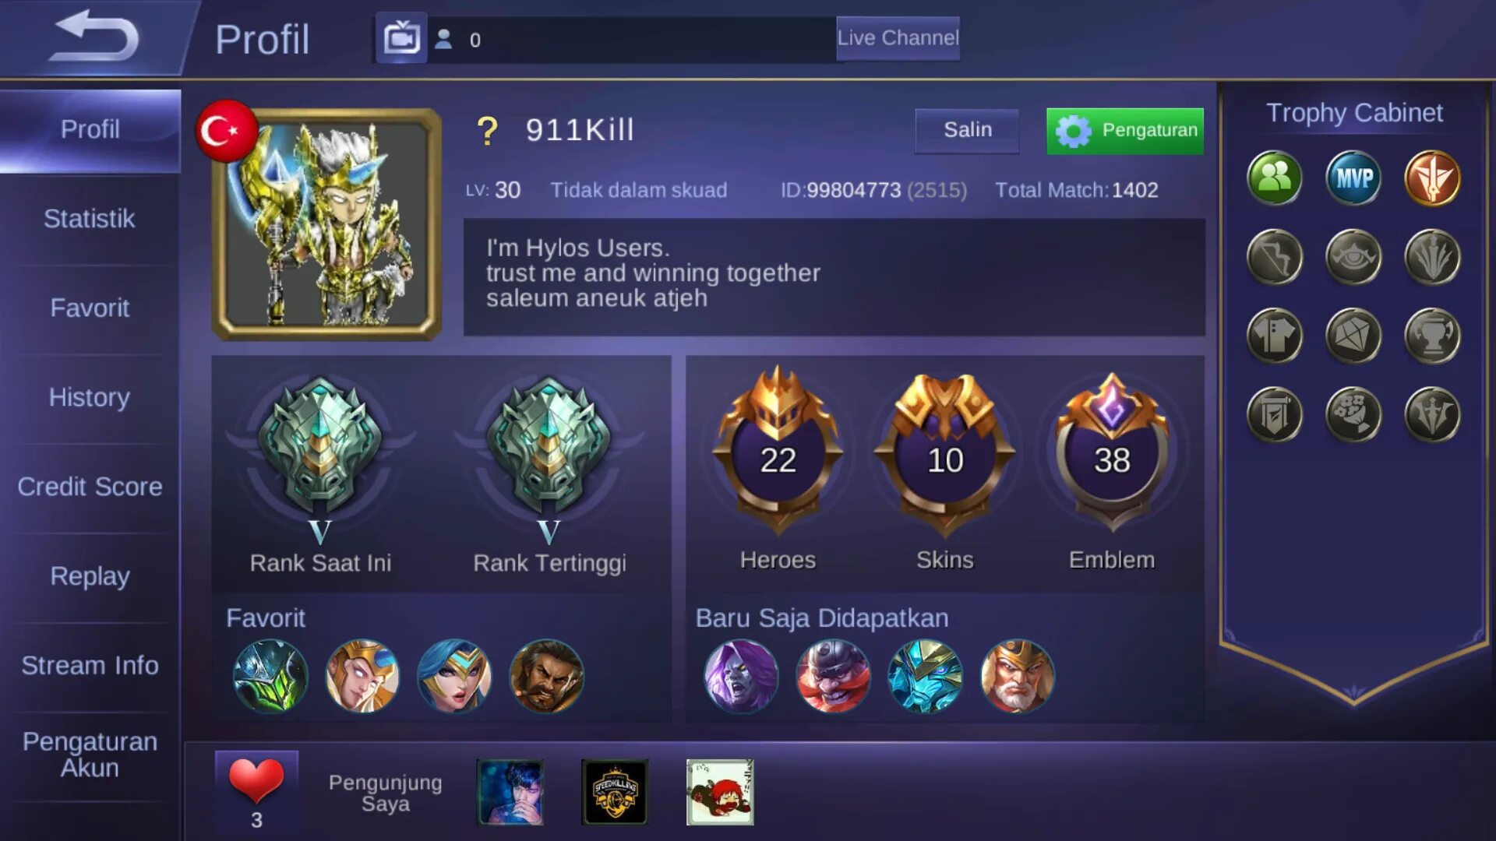Click the Live Channel button
This screenshot has height=841, width=1496.
click(898, 38)
